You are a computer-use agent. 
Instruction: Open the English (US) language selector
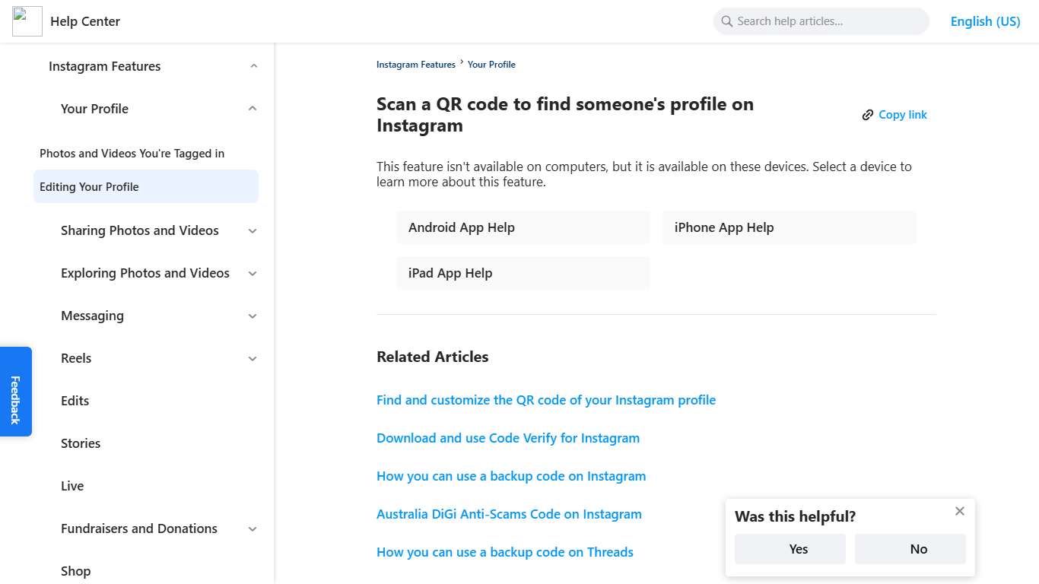985,21
